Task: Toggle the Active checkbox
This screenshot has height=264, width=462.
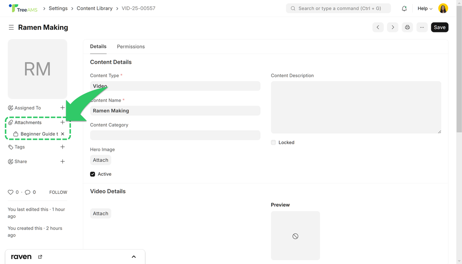Action: coord(92,174)
